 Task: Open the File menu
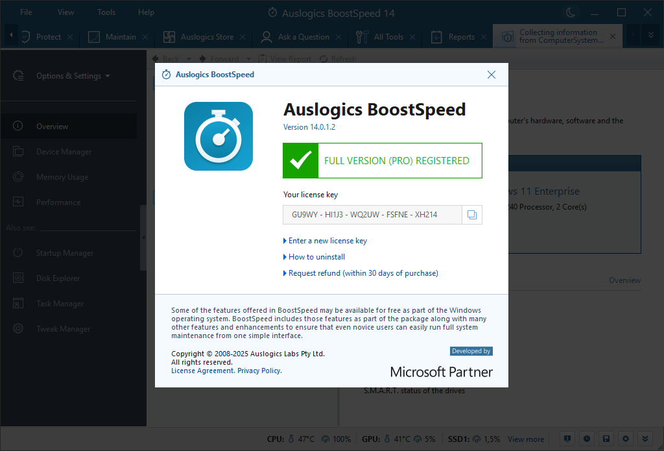click(x=26, y=12)
